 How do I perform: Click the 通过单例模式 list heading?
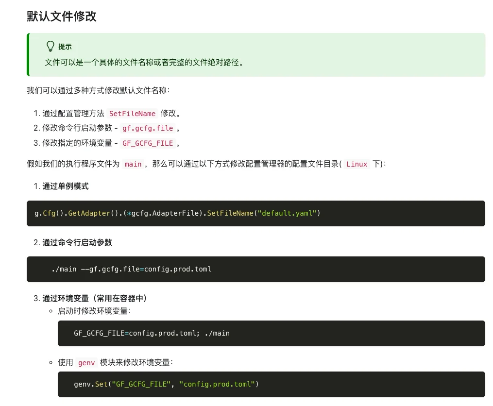65,186
